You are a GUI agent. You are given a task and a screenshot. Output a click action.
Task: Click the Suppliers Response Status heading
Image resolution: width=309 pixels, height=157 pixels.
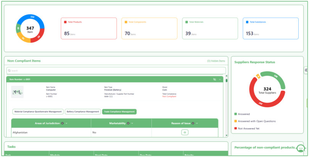coord(254,62)
